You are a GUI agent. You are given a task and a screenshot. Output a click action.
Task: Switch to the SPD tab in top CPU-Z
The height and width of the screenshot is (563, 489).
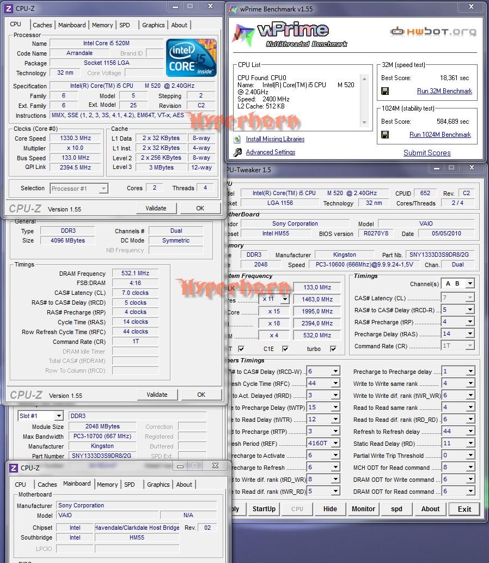[125, 25]
